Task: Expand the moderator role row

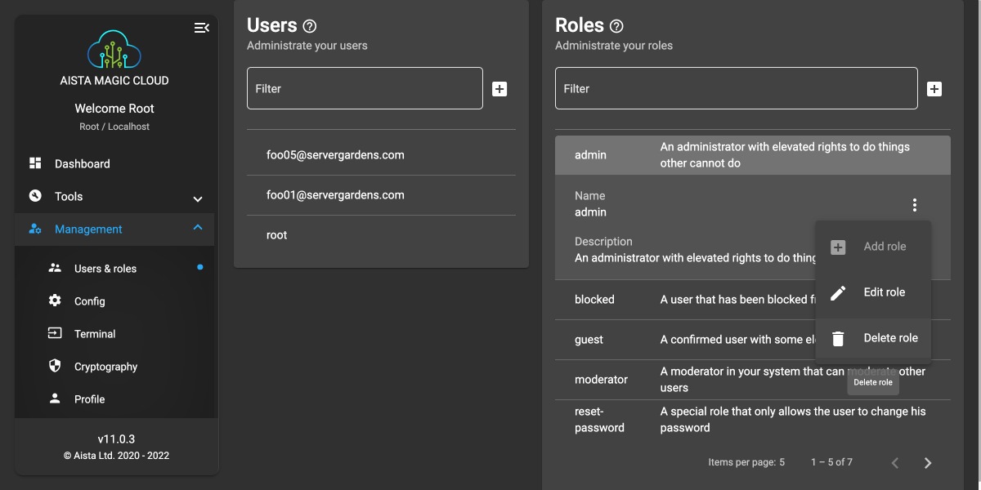Action: coord(601,380)
